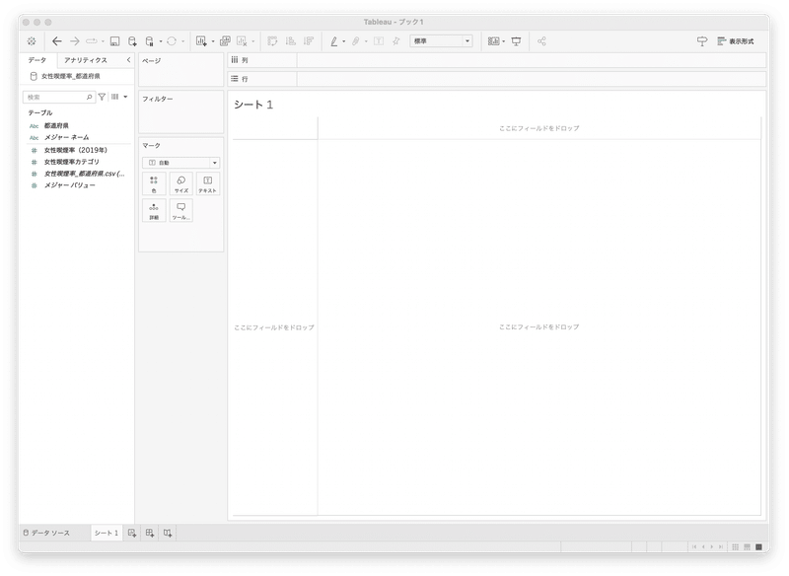Screen dimensions: 789x576
Task: Collapse the side pane with chevron
Action: click(x=128, y=60)
